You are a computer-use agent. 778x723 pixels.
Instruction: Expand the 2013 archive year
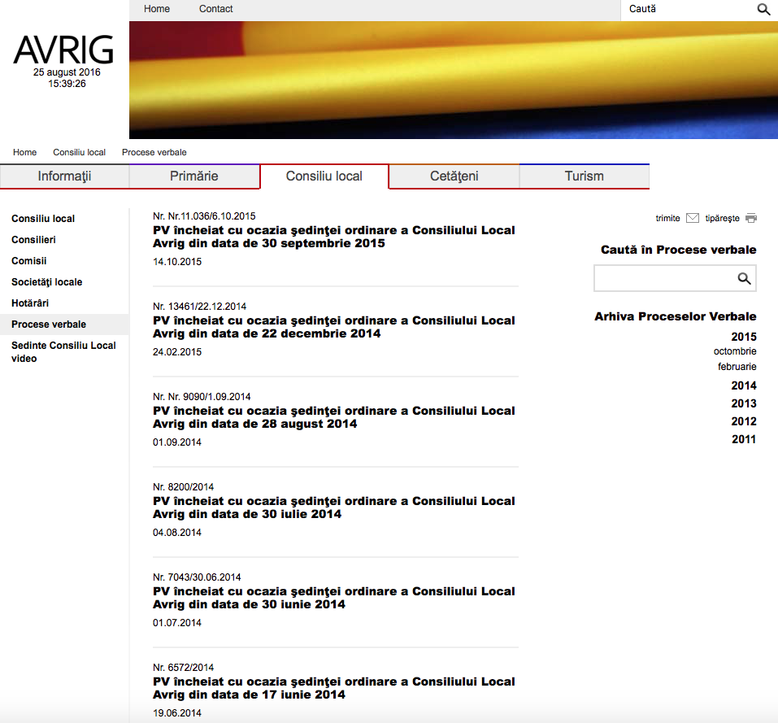(744, 403)
